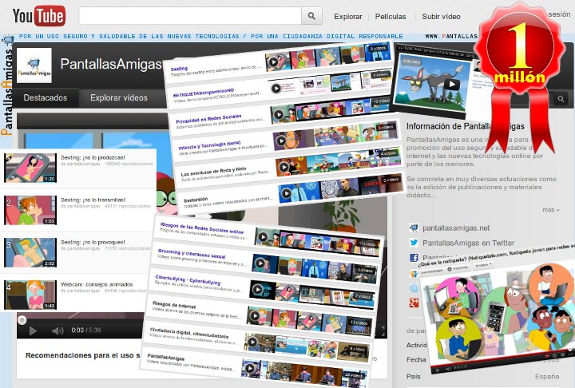Click the Google+ icon
This screenshot has width=575, height=388.
coord(414,303)
